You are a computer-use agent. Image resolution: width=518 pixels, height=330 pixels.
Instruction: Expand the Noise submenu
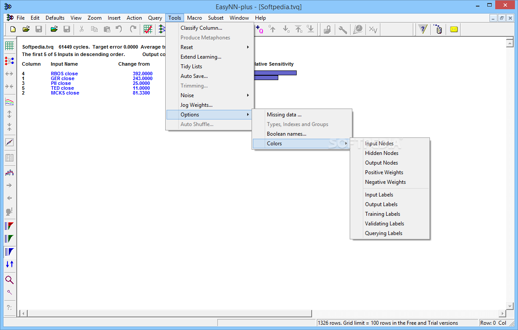click(209, 95)
